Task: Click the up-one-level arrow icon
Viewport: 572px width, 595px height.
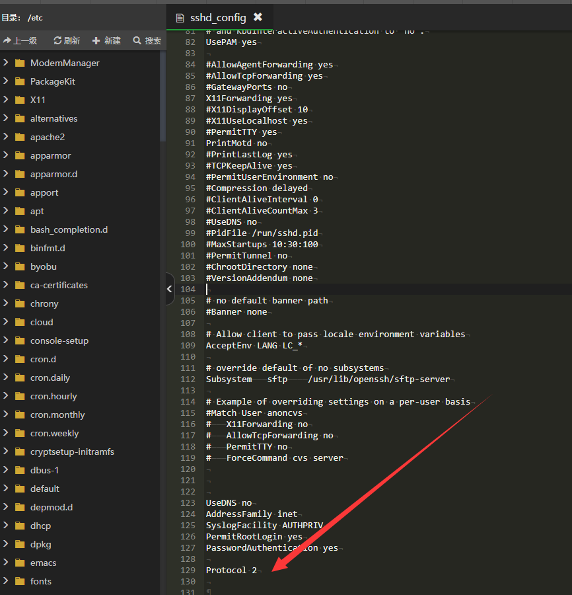Action: point(7,41)
